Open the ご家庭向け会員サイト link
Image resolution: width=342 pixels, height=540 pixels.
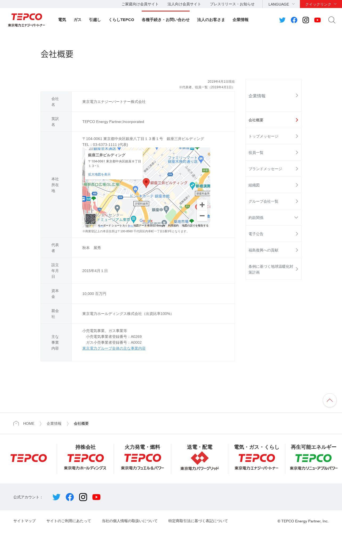point(140,4)
